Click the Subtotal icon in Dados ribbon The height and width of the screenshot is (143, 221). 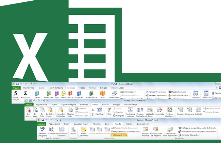pyautogui.click(x=199, y=110)
